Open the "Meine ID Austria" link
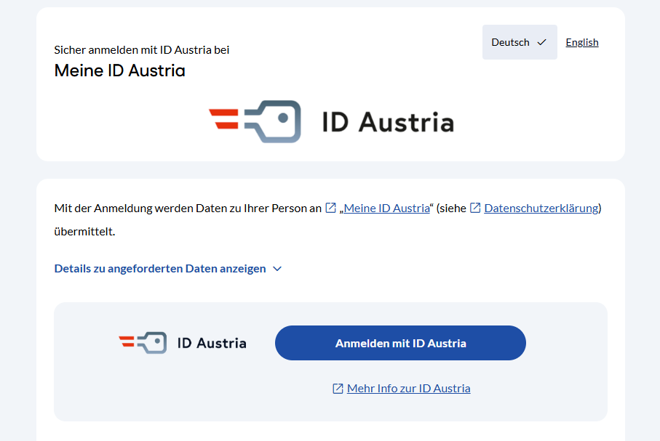The height and width of the screenshot is (441, 660). point(386,209)
